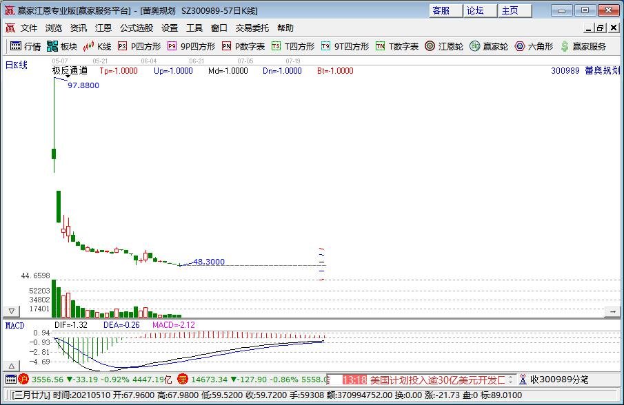Open the 窗口 menu

pos(219,28)
